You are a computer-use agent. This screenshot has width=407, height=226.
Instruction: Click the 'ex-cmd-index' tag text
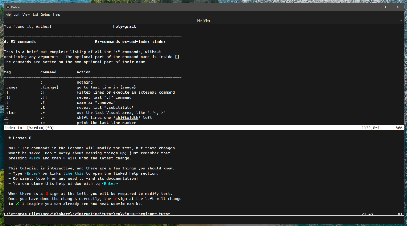(x=136, y=42)
